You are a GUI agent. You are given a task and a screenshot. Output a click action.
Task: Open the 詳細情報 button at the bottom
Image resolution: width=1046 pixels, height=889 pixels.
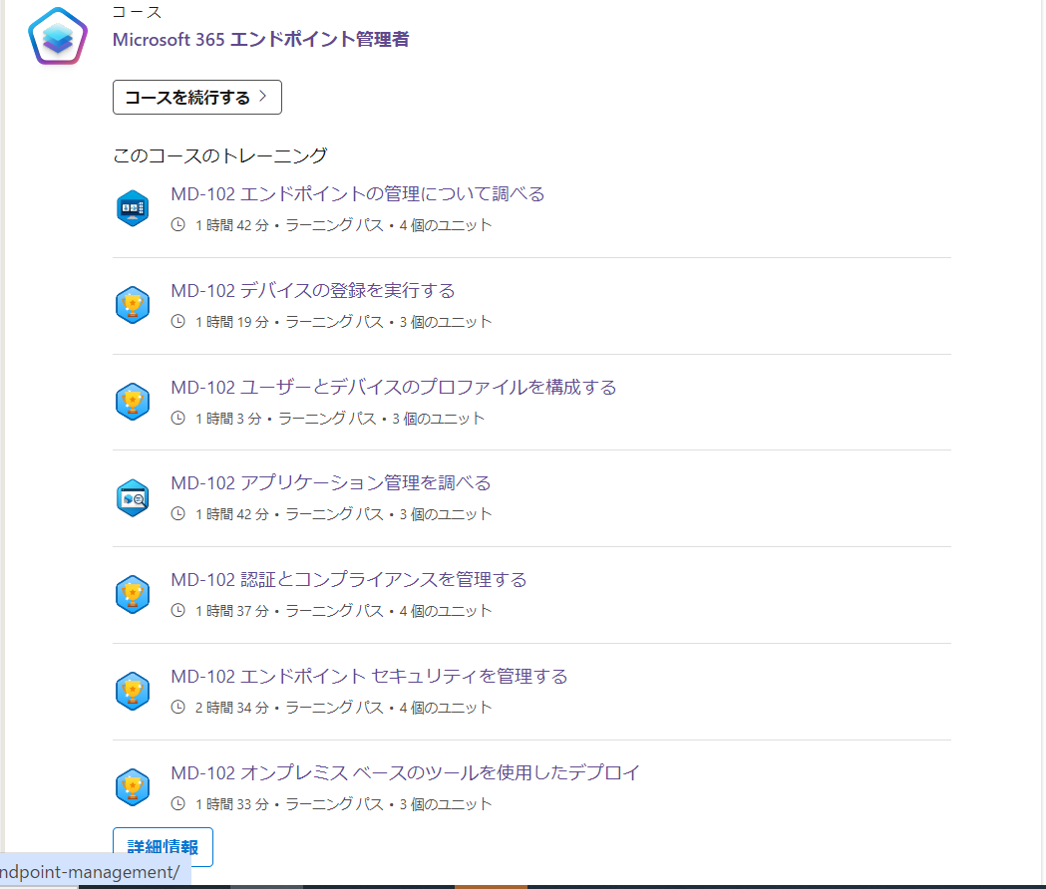pyautogui.click(x=163, y=846)
